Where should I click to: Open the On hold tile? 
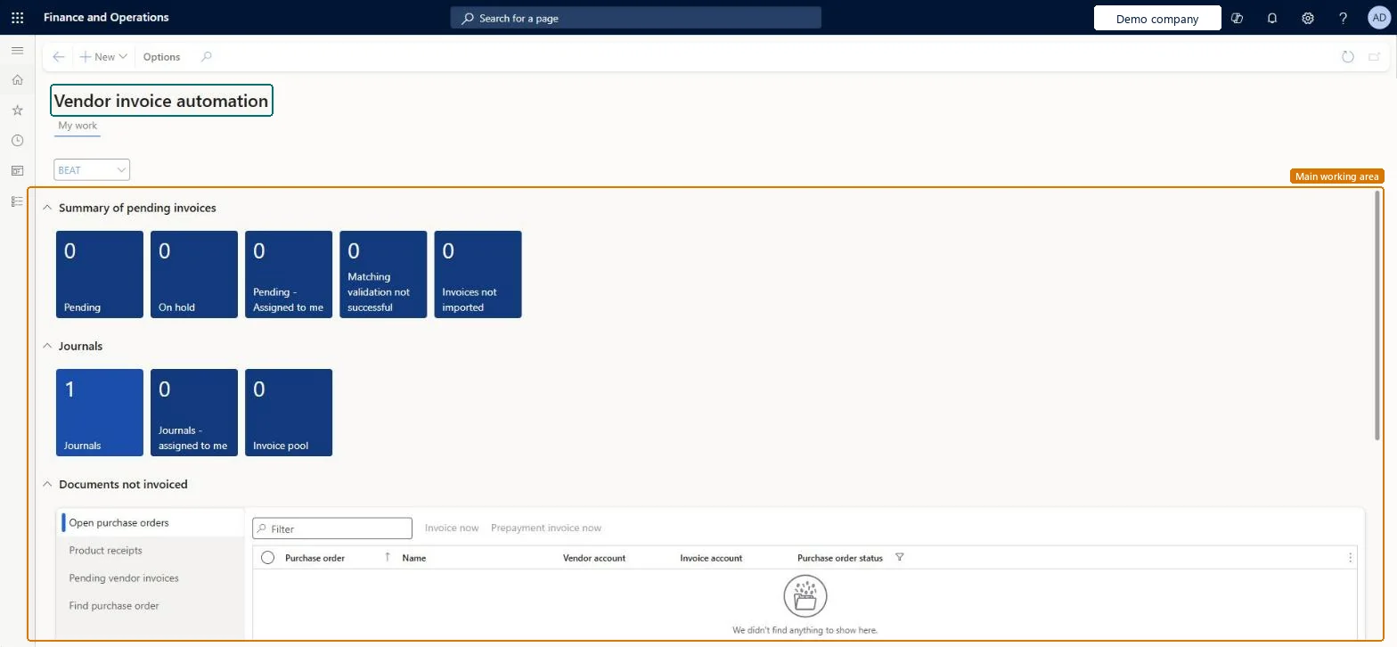[x=194, y=274]
